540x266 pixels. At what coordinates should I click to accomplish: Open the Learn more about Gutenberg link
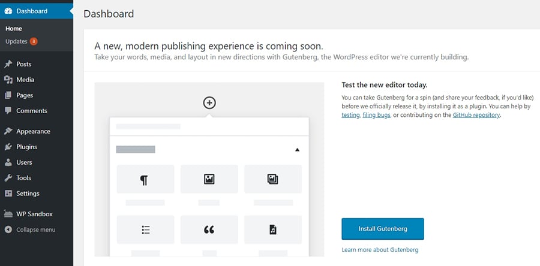380,250
